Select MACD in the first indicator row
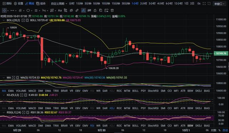229x133 pixels. coord(32,91)
